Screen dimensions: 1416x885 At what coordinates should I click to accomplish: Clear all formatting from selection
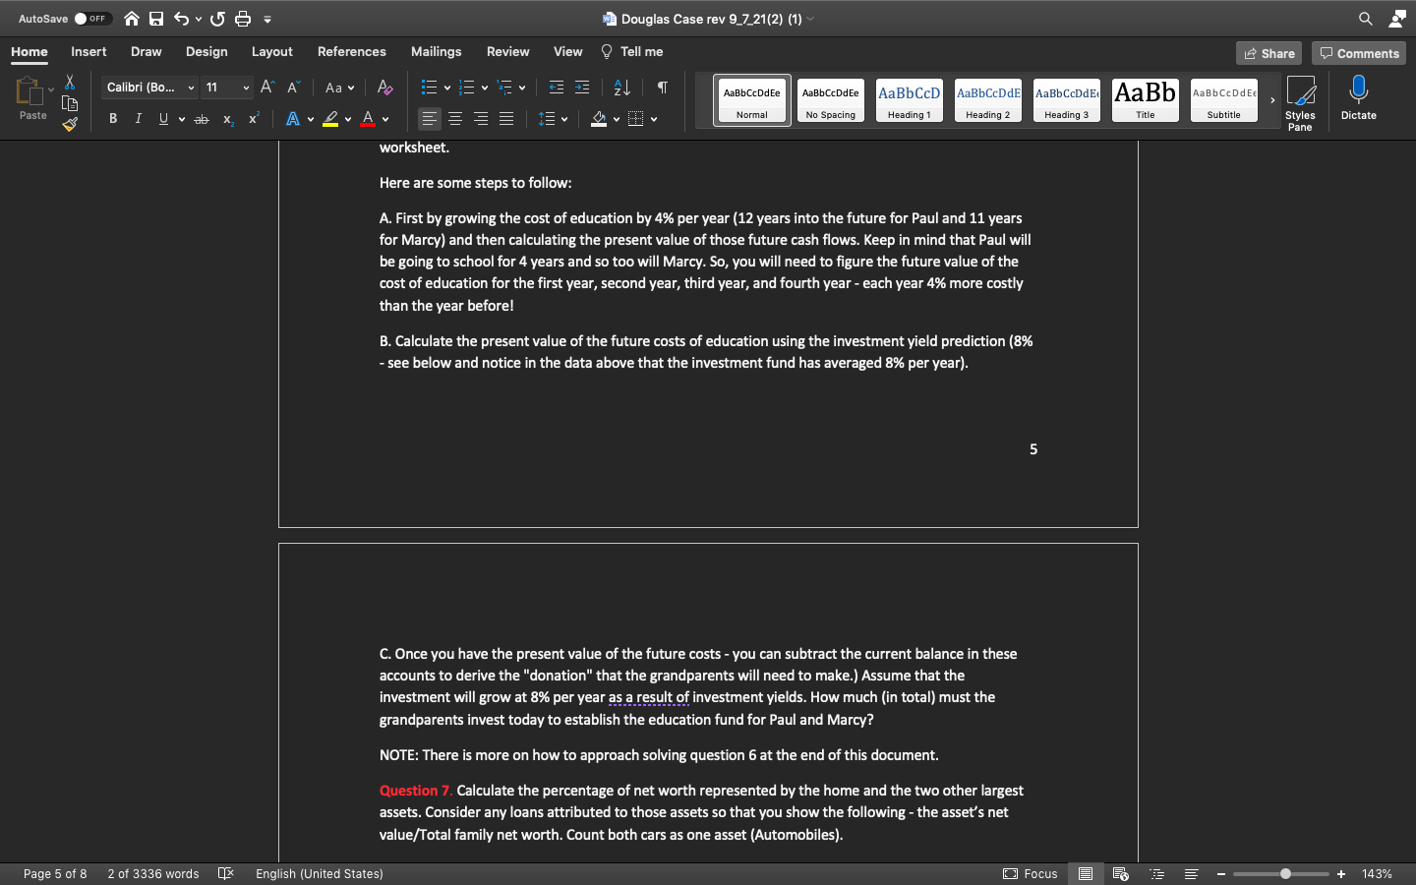click(385, 88)
